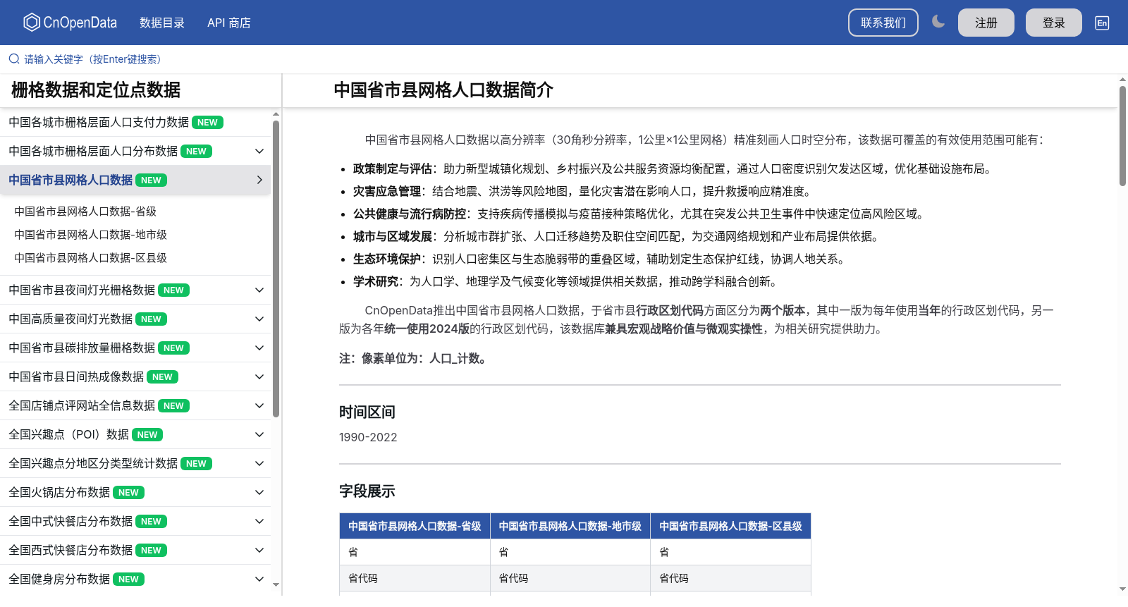Expand 全国店铺点评网站全信息数据 chevron

(259, 405)
